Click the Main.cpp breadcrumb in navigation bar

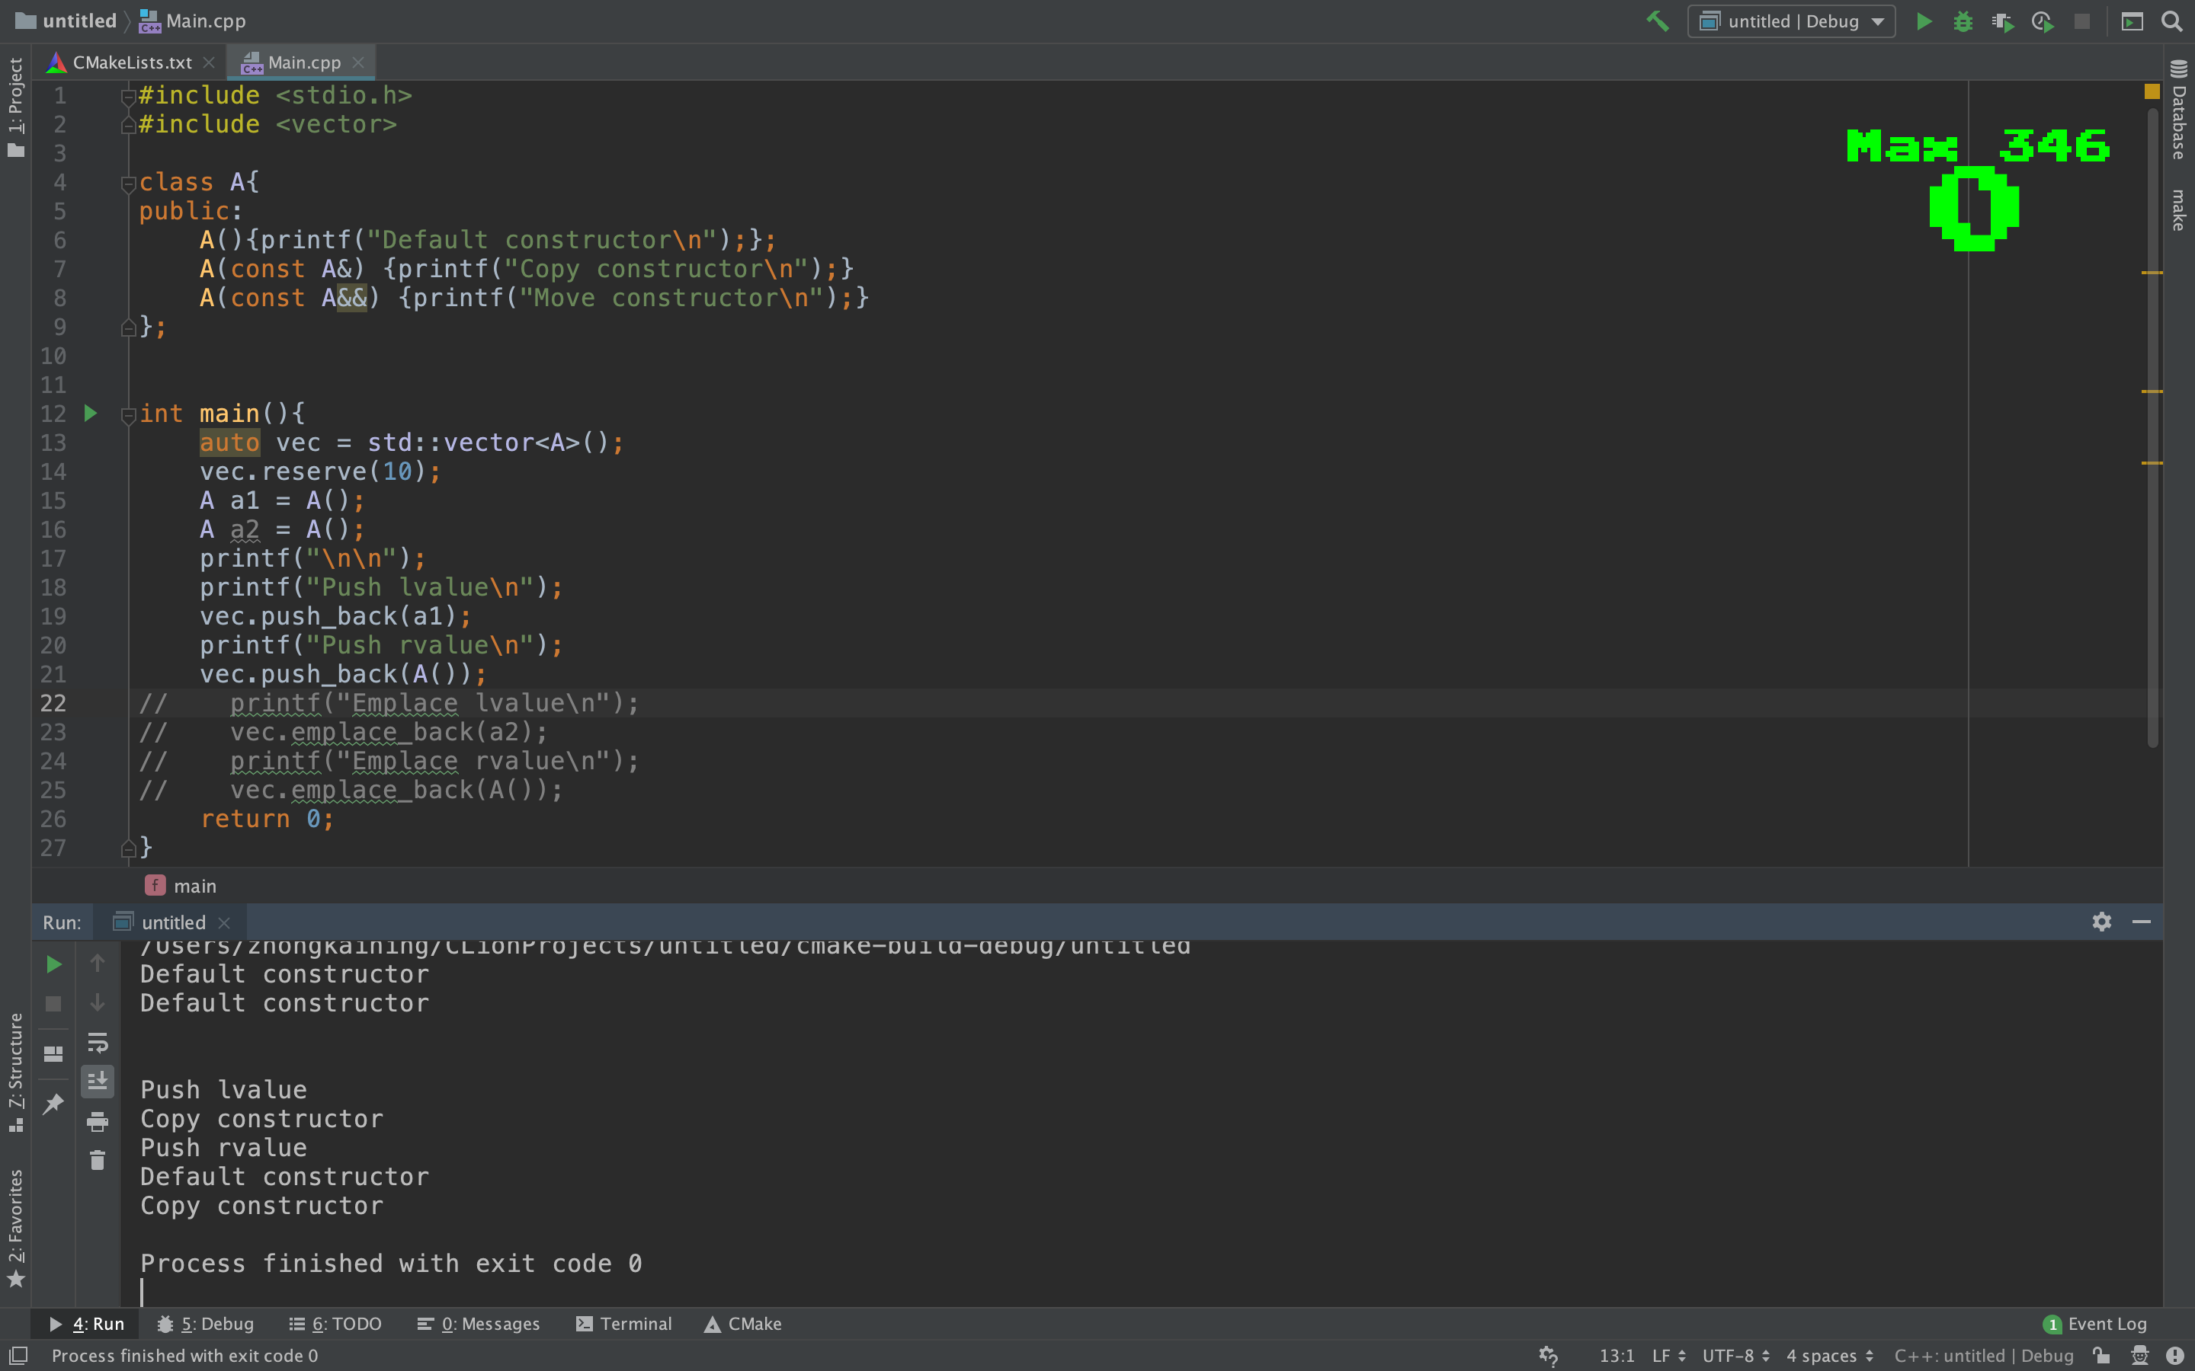(193, 21)
